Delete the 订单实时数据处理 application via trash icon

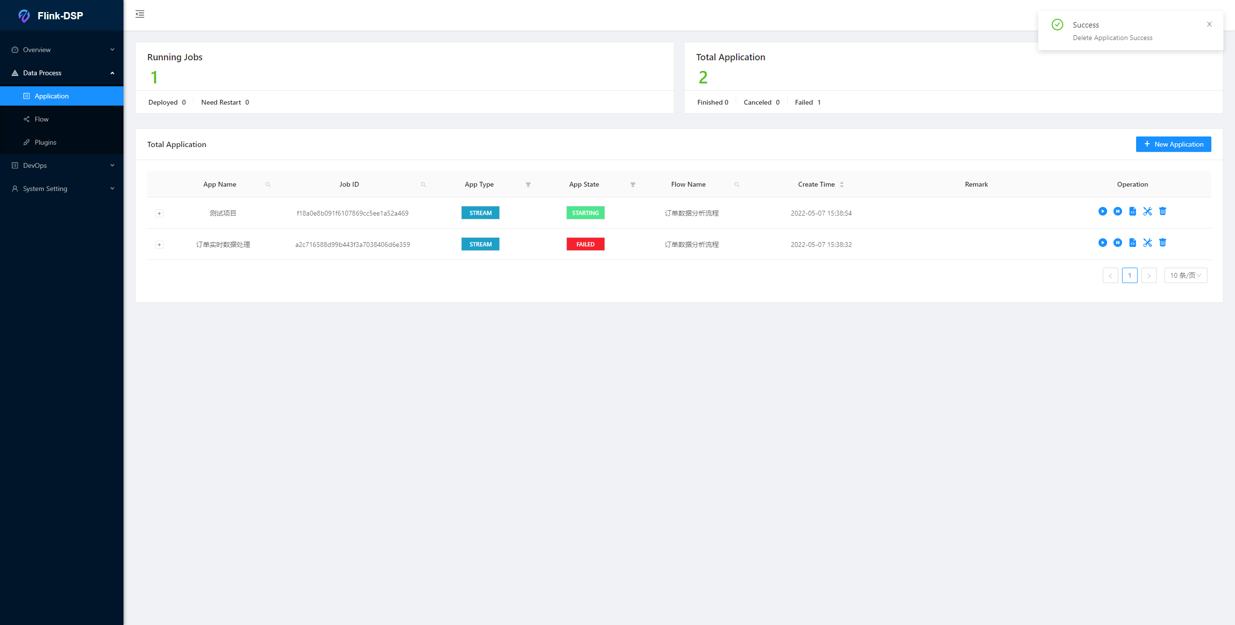coord(1162,243)
